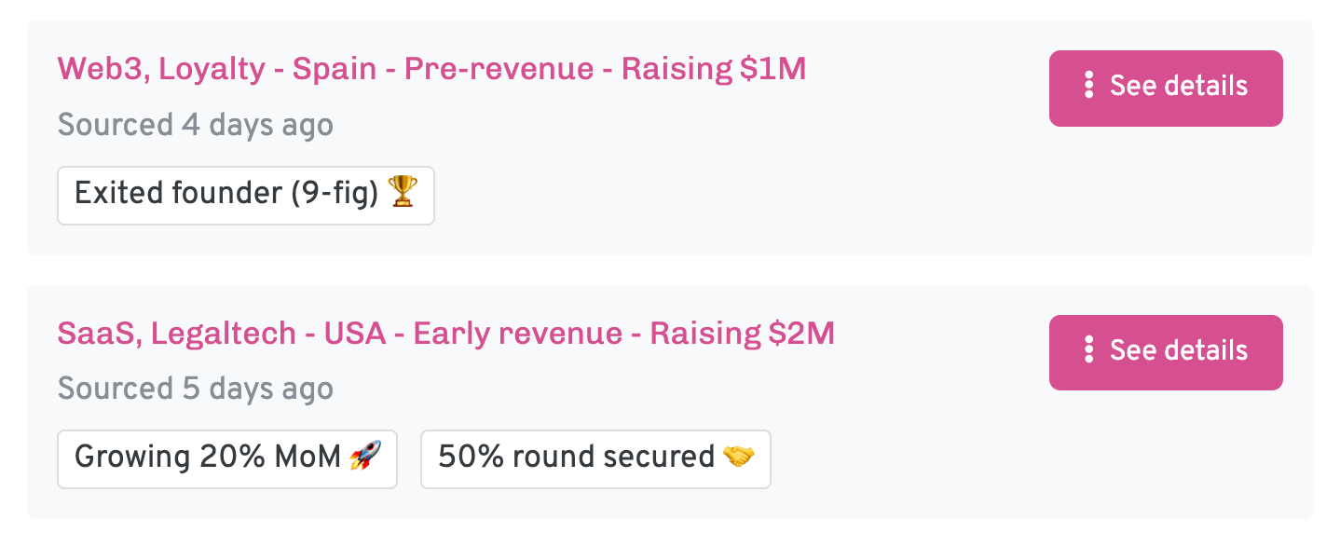Click the handshake emoji on the 50% round secured tag
This screenshot has height=533, width=1340.
pyautogui.click(x=739, y=457)
